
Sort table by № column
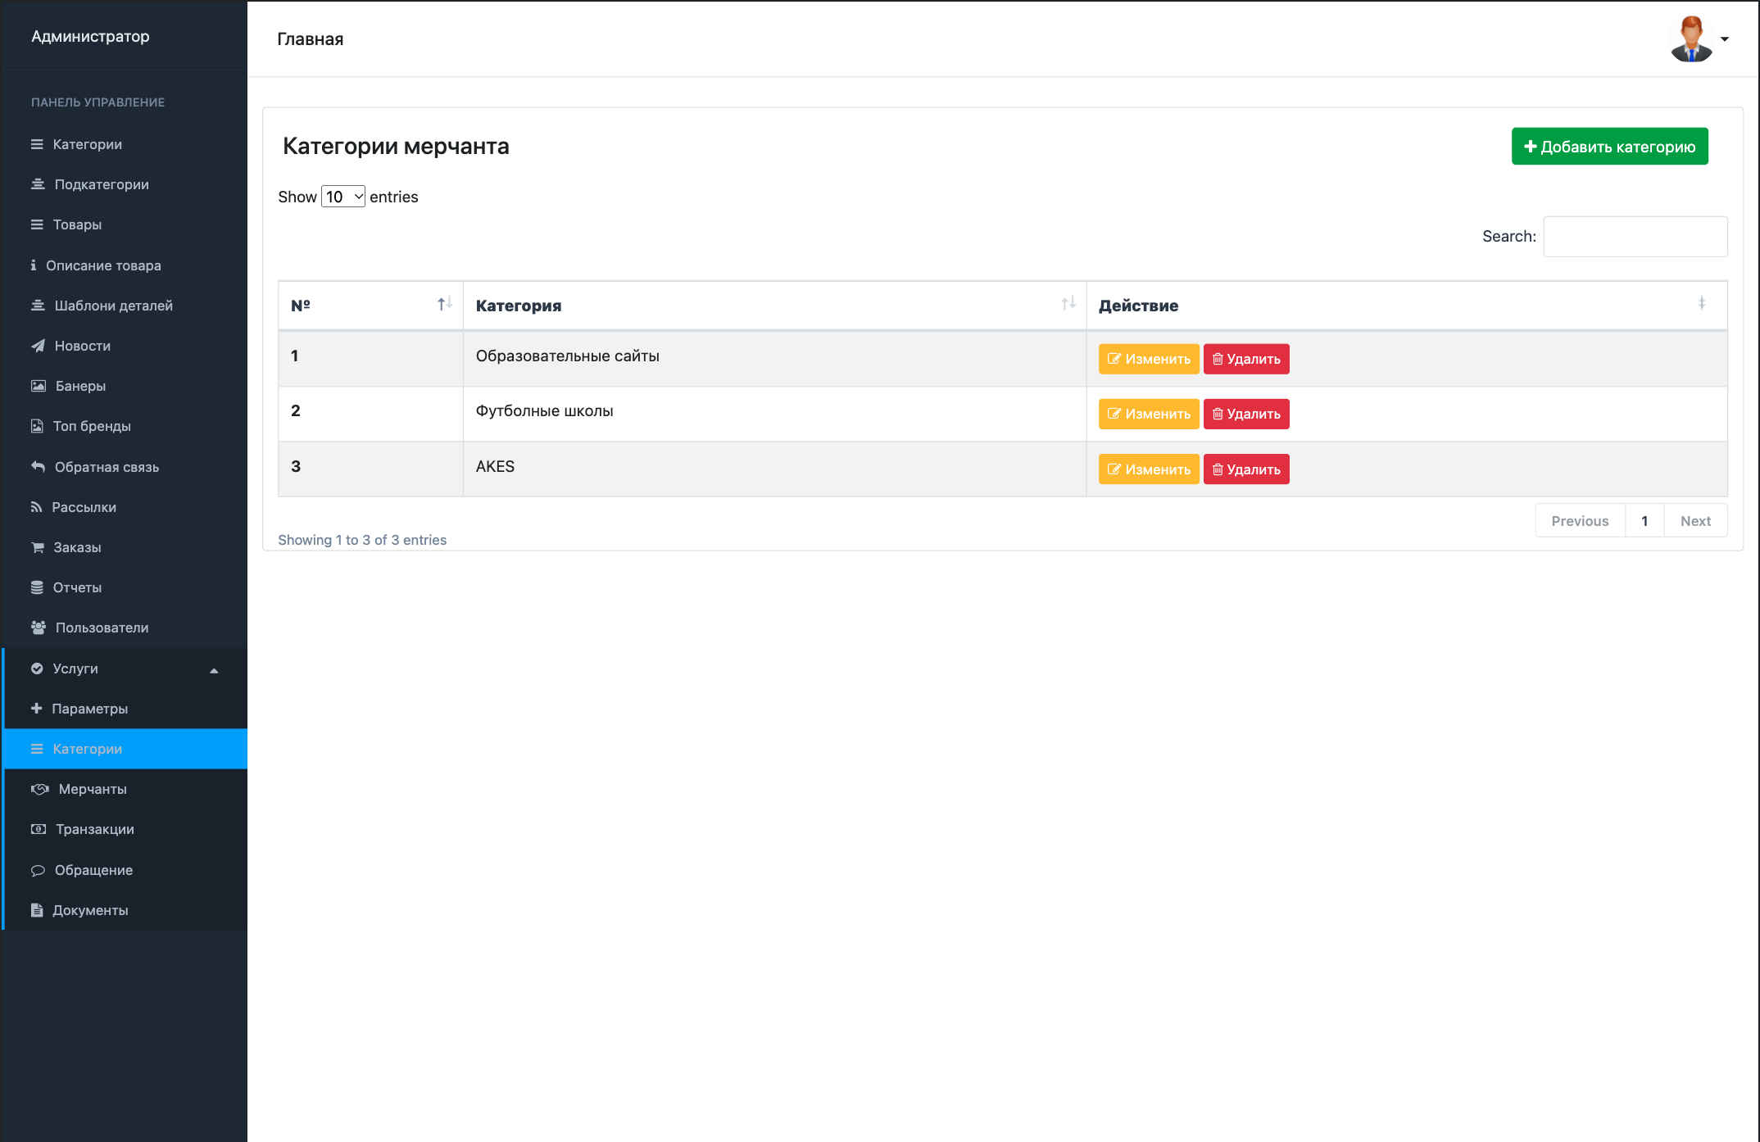(370, 306)
